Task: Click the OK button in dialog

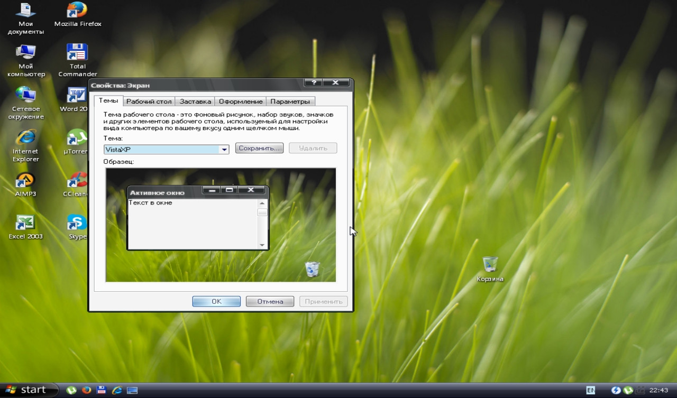Action: [216, 301]
